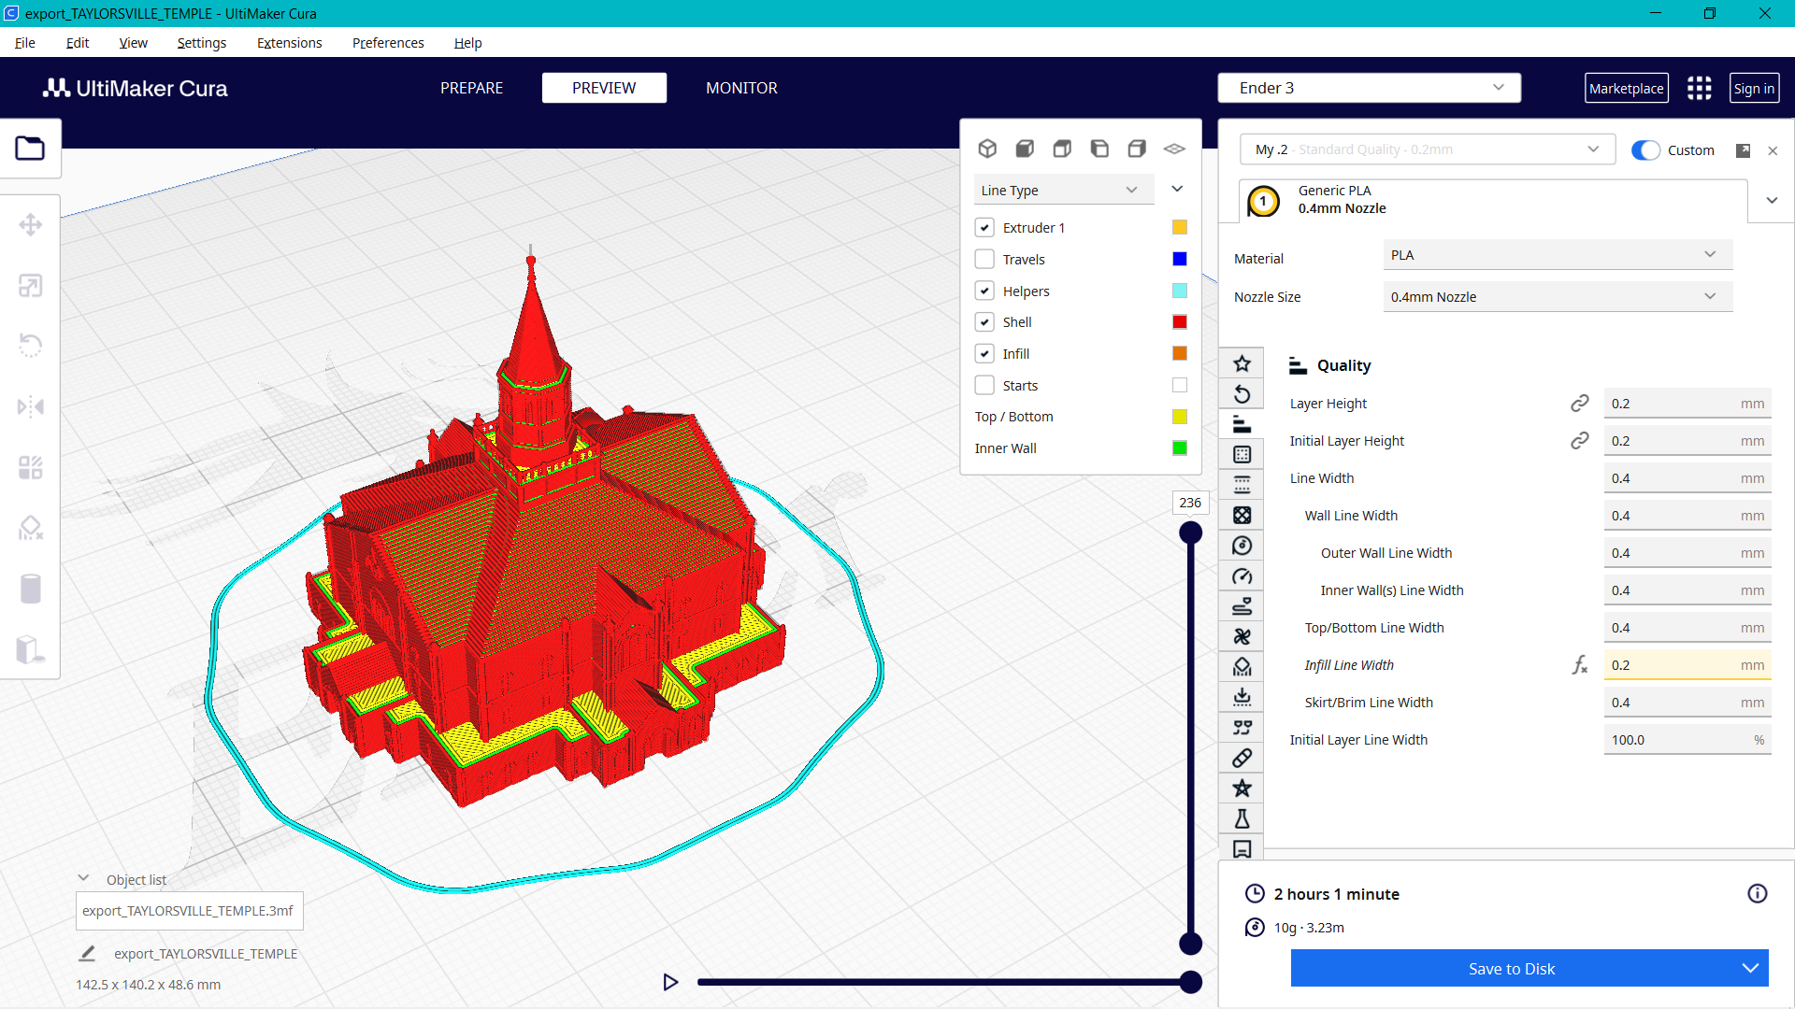The image size is (1795, 1009).
Task: Select the Move tool
Action: pos(31,224)
